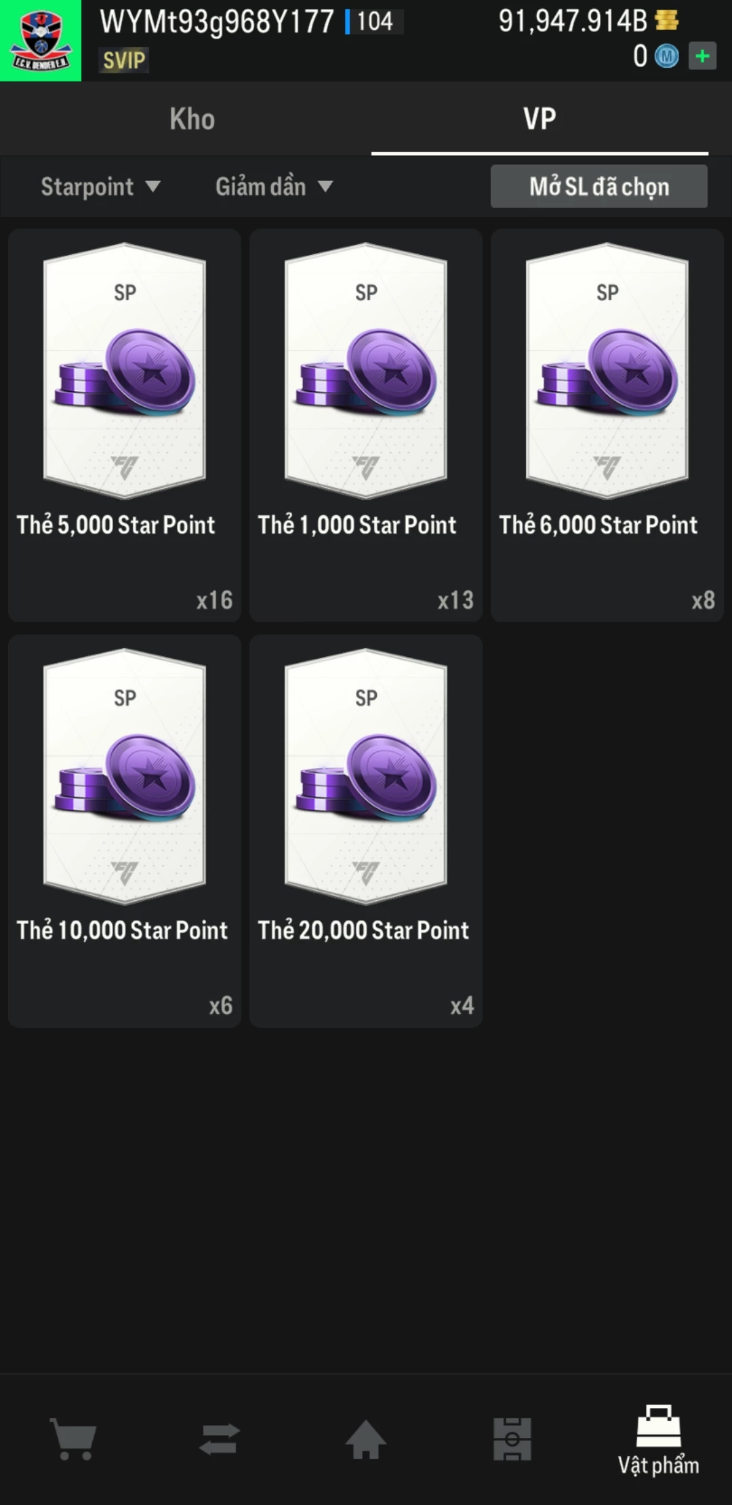Go to the home screen icon
Screen dimensions: 732x1505
click(x=366, y=1439)
